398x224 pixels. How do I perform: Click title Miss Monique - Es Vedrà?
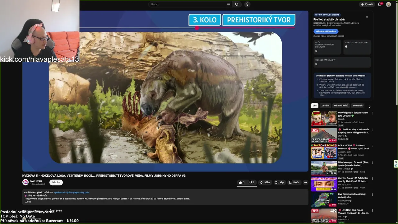tap(353, 164)
